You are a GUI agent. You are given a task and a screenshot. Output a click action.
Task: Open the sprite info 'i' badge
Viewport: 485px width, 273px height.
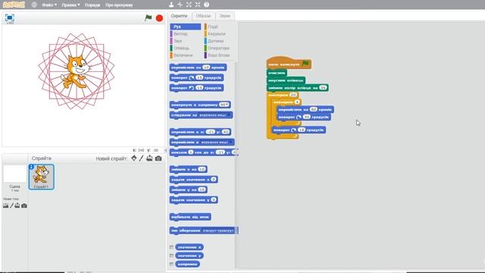coord(31,167)
